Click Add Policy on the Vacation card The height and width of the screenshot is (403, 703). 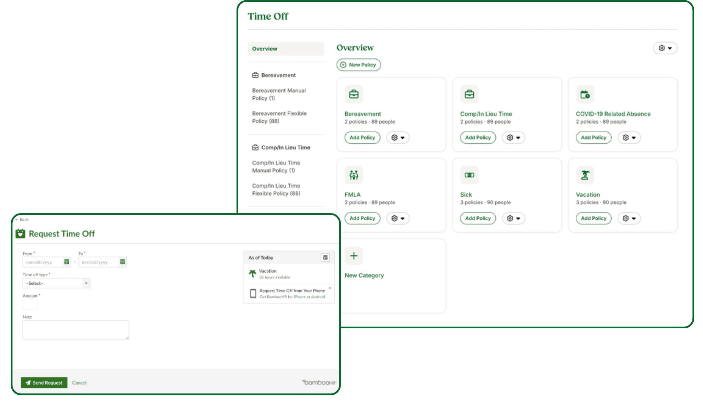pos(594,218)
